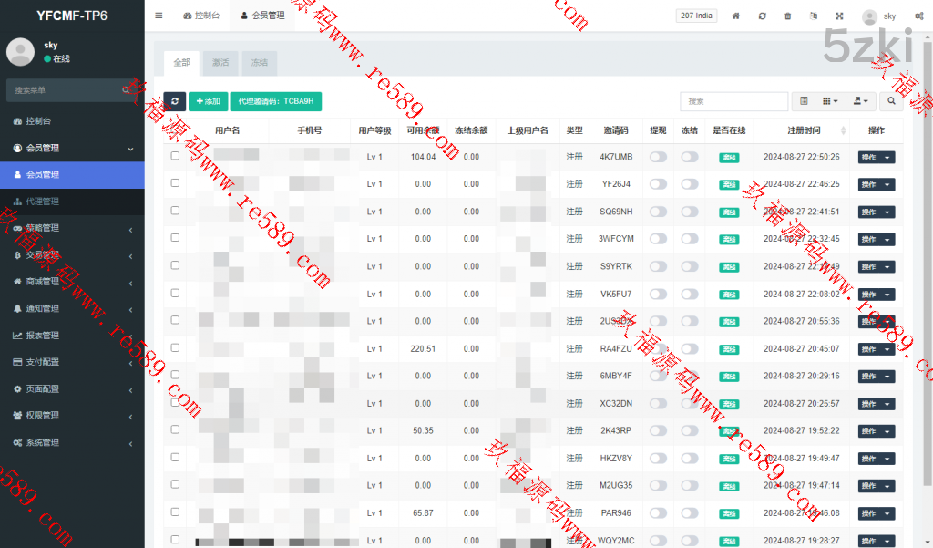Viewport: 933px width, 548px height.
Task: Enter fullscreen with the expand icon
Action: (839, 16)
